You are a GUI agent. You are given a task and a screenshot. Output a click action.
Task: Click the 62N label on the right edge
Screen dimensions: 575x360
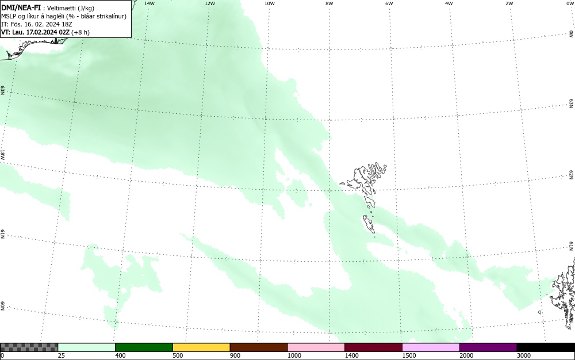(572, 175)
